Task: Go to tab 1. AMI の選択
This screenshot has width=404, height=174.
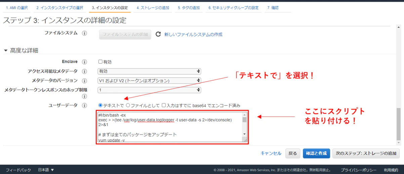Action: (17, 7)
